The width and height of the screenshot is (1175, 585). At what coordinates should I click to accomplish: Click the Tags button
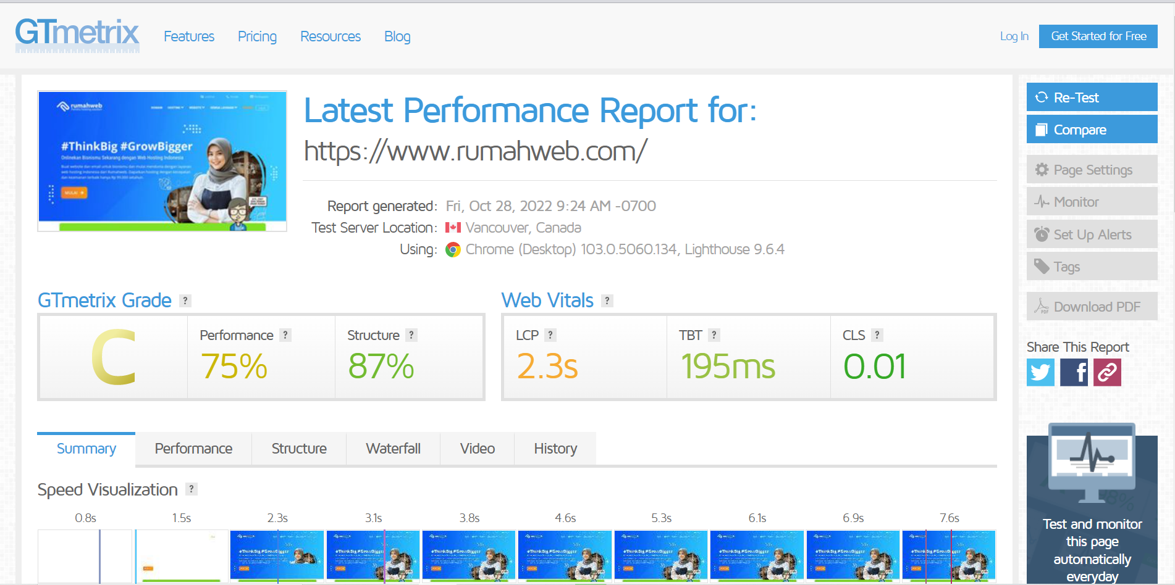(x=1092, y=267)
